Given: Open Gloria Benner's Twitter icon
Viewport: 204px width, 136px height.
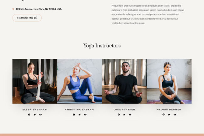Looking at the screenshot, I should pyautogui.click(x=169, y=115).
